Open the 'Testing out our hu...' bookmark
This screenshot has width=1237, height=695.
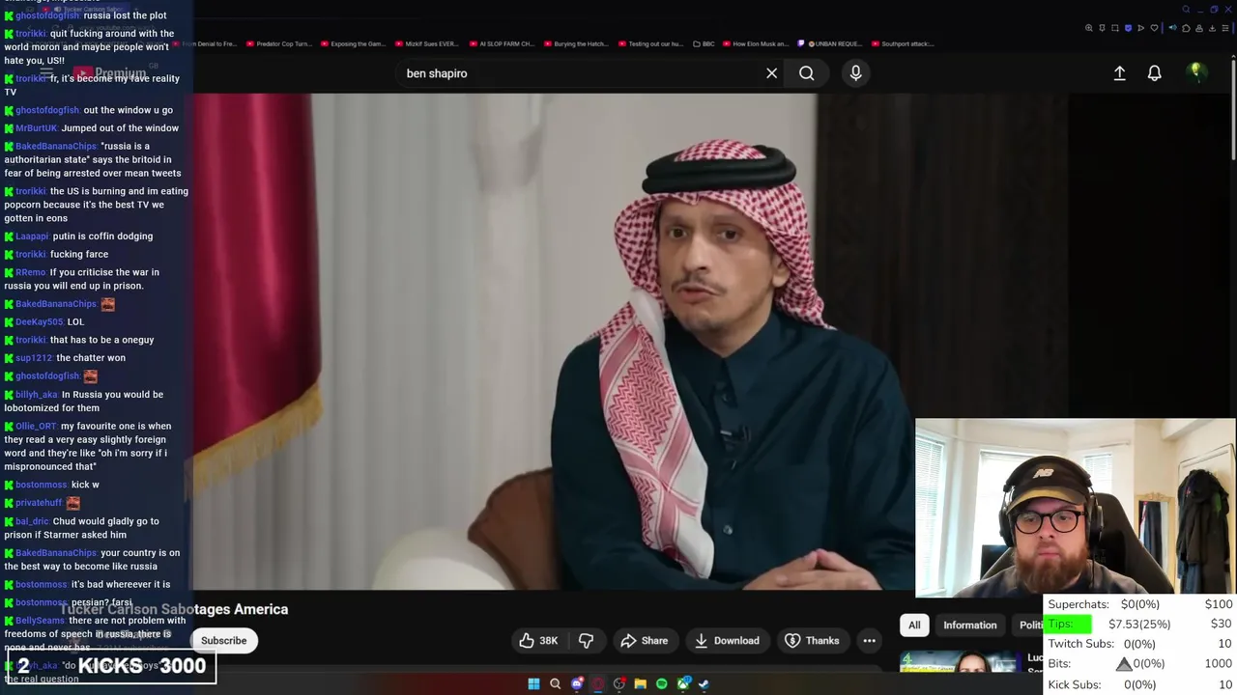coord(649,43)
